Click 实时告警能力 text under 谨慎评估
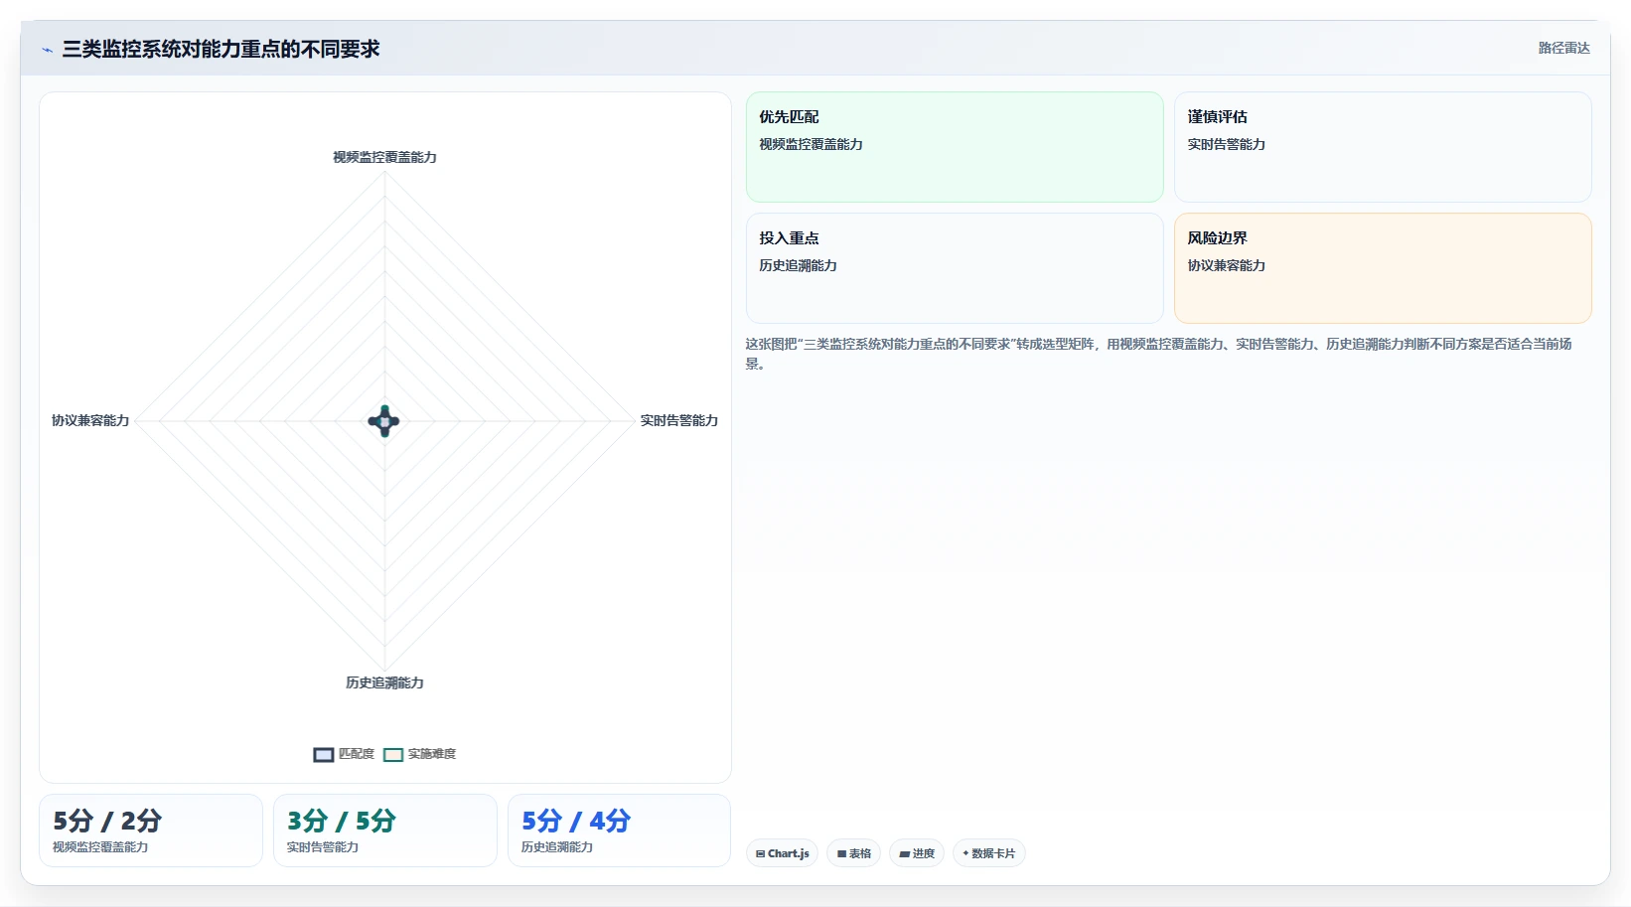 (x=1227, y=144)
